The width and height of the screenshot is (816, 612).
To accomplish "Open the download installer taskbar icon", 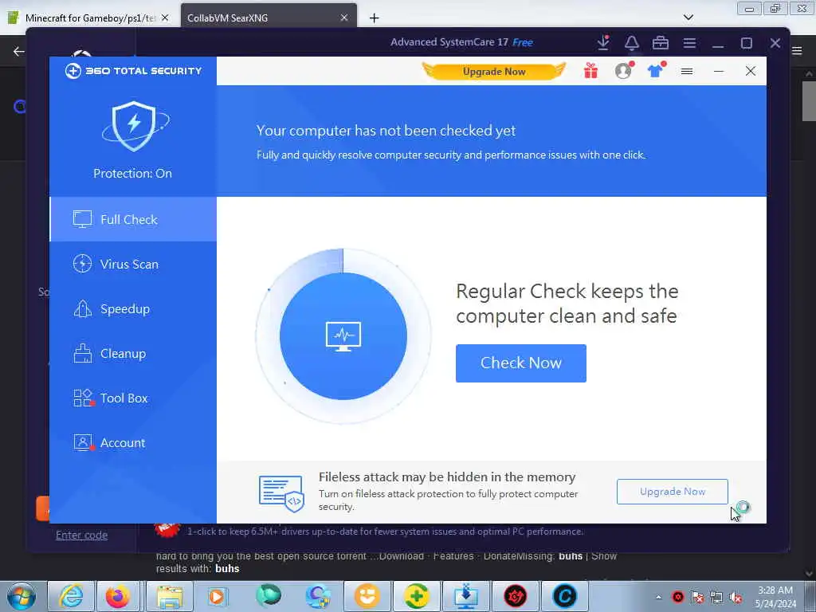I will (465, 596).
